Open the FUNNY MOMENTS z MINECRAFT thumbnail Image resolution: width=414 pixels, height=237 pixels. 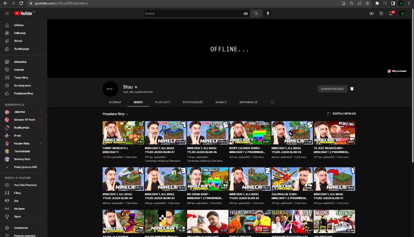(123, 133)
